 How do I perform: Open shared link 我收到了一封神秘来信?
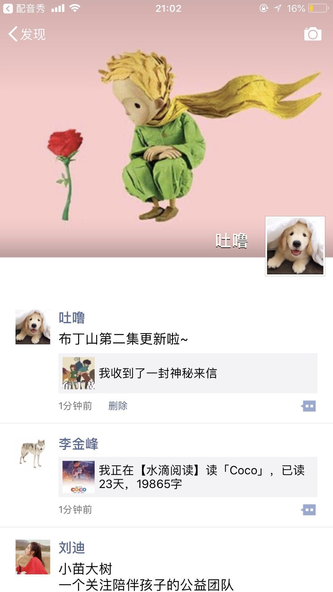pyautogui.click(x=188, y=373)
